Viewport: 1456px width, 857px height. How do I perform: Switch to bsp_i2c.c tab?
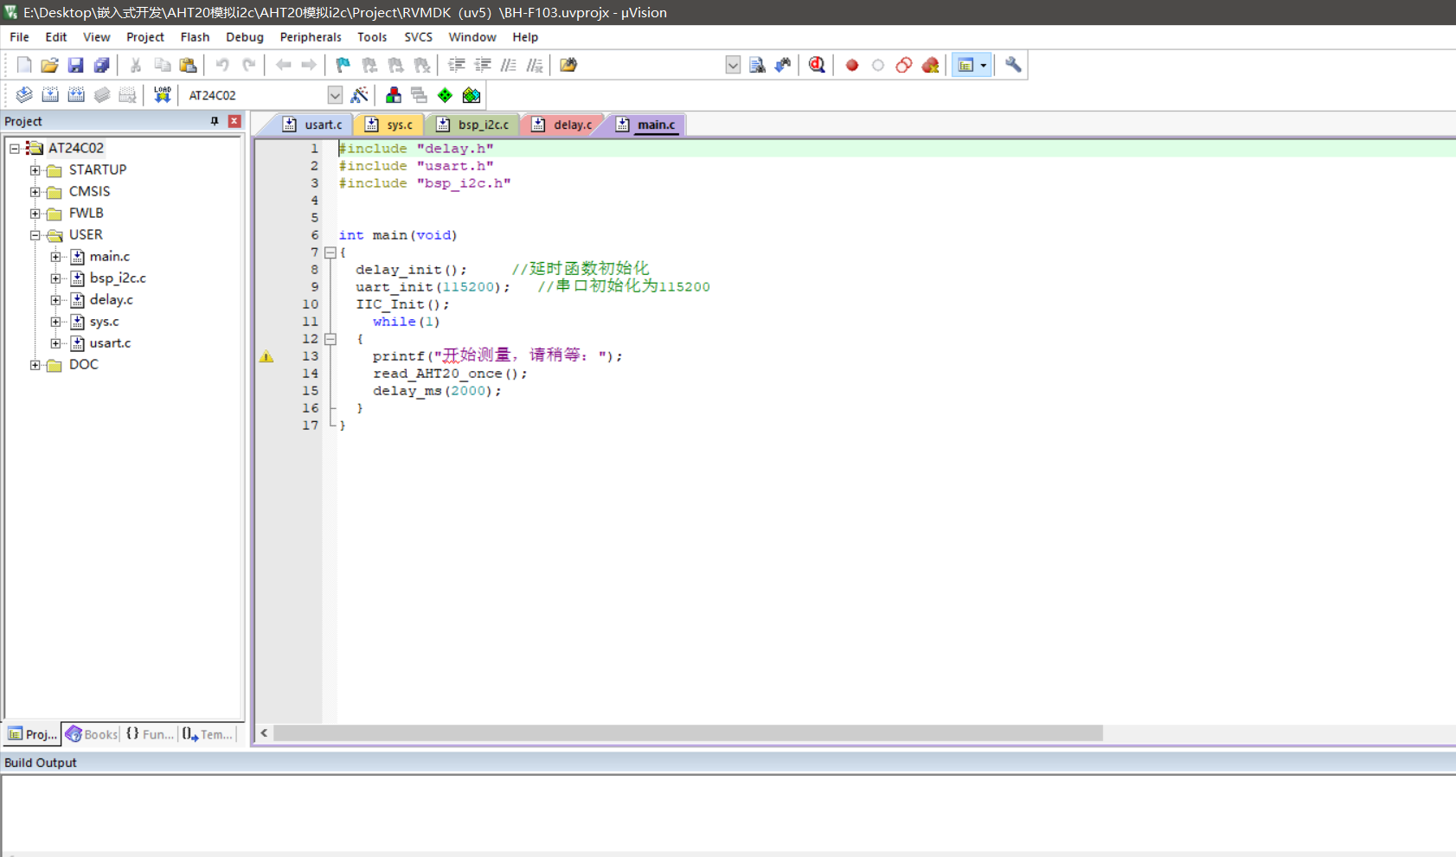474,125
